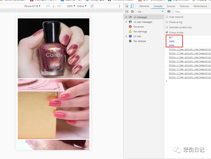Click the device height field 667

click(59, 6)
